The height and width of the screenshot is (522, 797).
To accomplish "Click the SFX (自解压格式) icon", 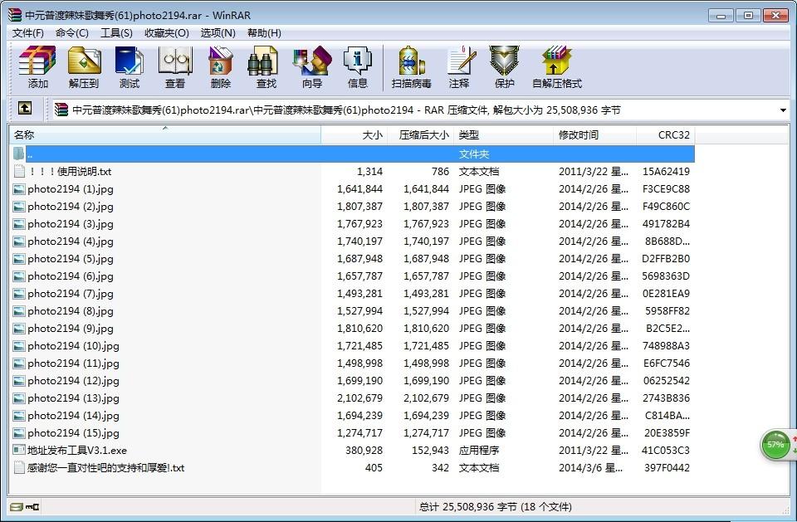I will (x=557, y=66).
